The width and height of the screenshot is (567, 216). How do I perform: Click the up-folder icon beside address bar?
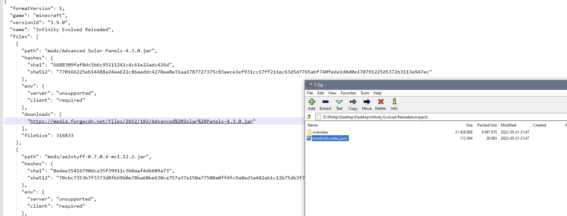pyautogui.click(x=309, y=117)
